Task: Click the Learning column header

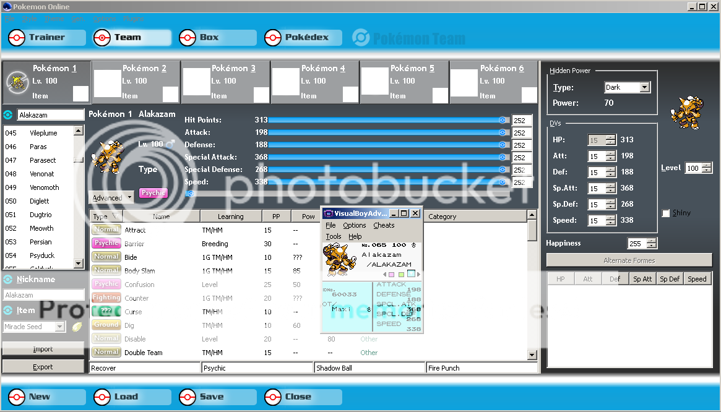Action: pyautogui.click(x=231, y=216)
